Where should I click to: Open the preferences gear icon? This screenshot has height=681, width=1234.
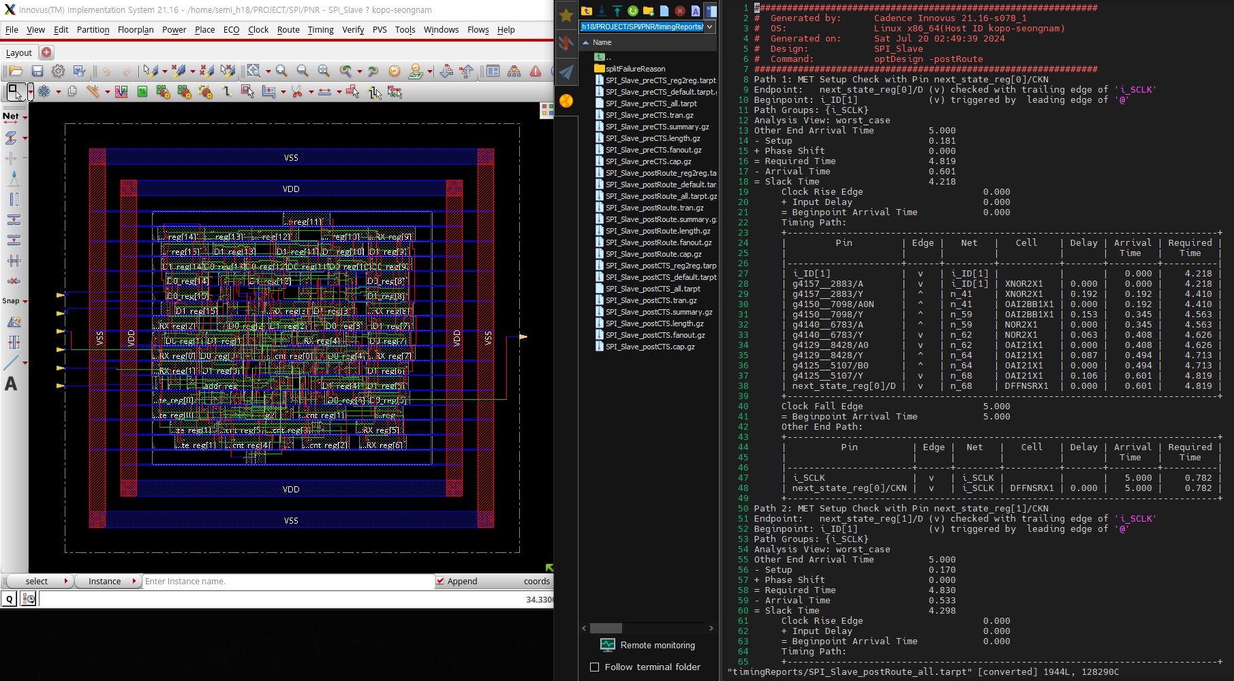tap(59, 71)
